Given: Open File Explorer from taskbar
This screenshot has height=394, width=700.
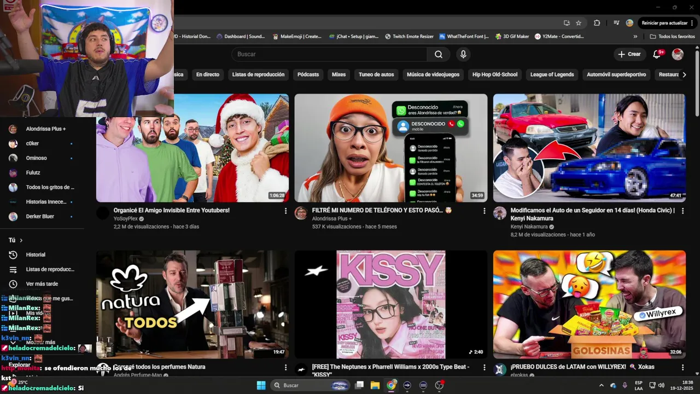Looking at the screenshot, I should [375, 385].
